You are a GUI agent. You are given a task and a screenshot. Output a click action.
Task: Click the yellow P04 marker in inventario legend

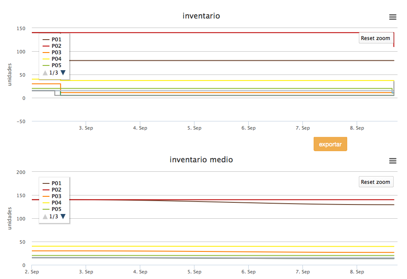[x=46, y=59]
